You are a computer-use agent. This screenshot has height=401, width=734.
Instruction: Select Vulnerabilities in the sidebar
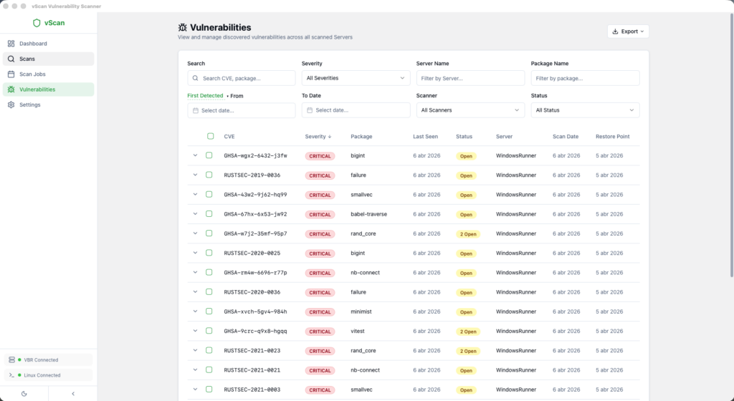48,90
